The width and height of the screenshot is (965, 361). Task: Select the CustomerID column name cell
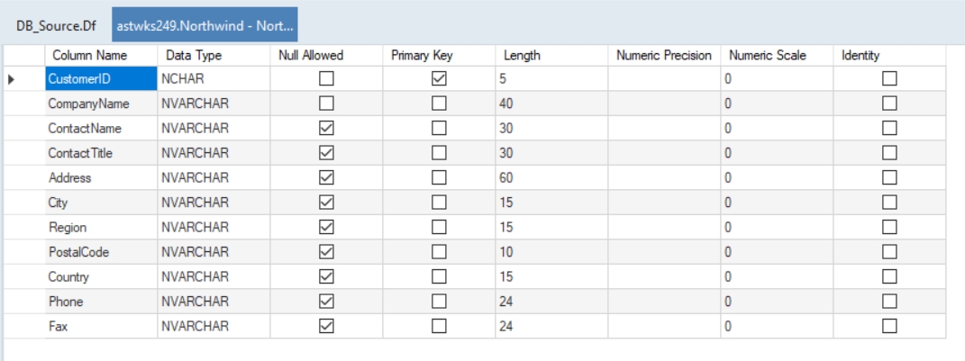tap(100, 78)
